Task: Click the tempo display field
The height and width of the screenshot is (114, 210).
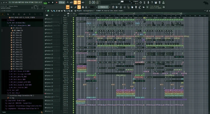Action: 62,2
